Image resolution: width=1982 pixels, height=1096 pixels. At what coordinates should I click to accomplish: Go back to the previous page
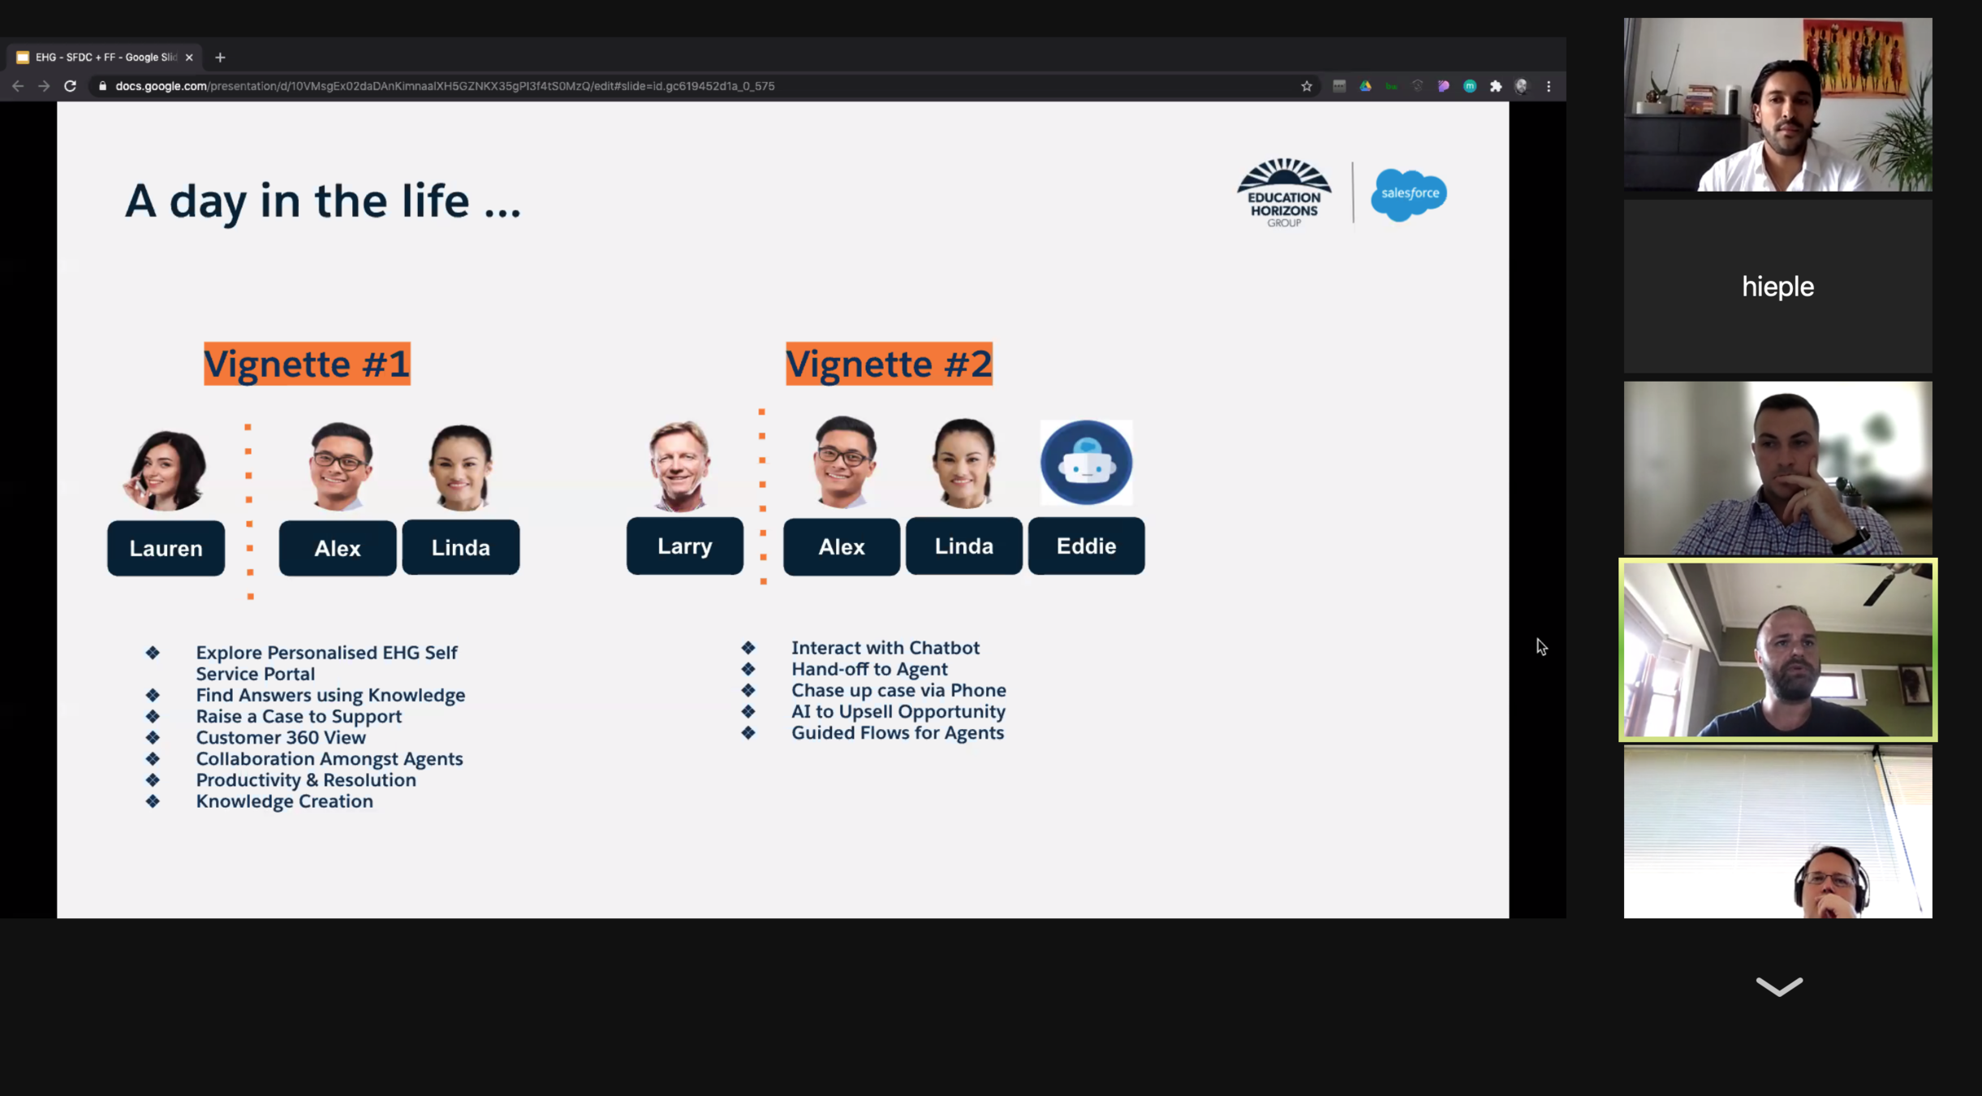coord(18,86)
